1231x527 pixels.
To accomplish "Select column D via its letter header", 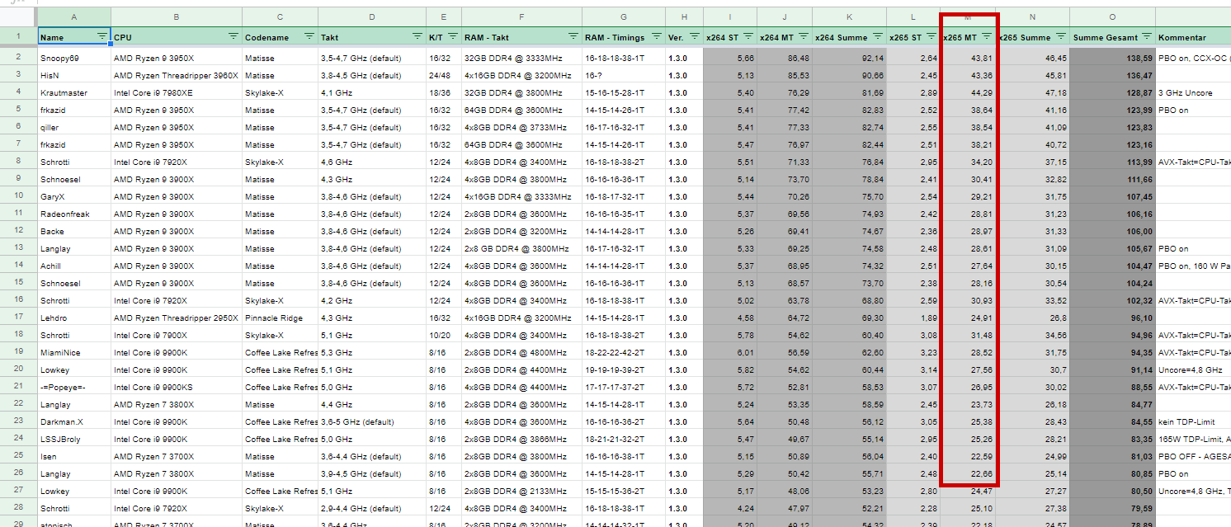I will (372, 16).
